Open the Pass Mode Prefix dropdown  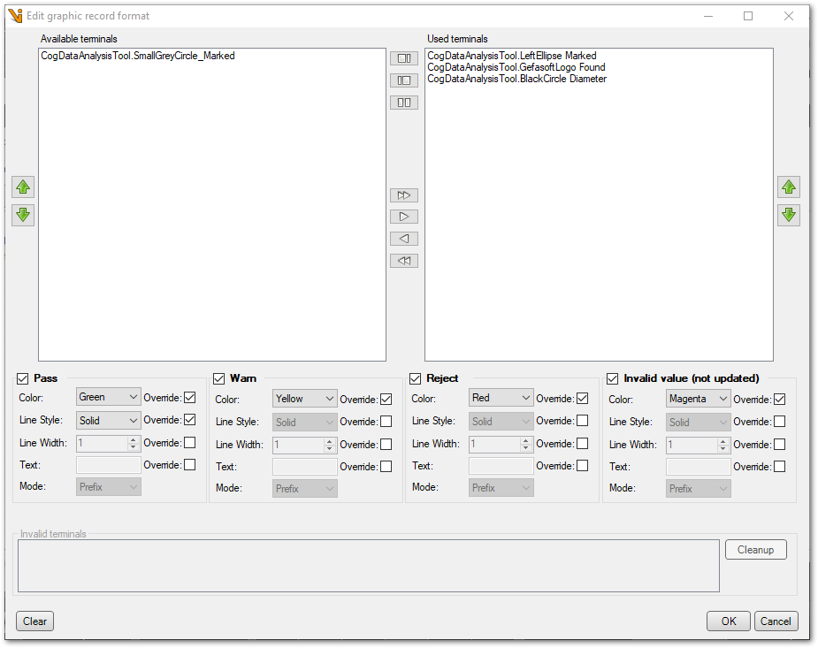109,487
